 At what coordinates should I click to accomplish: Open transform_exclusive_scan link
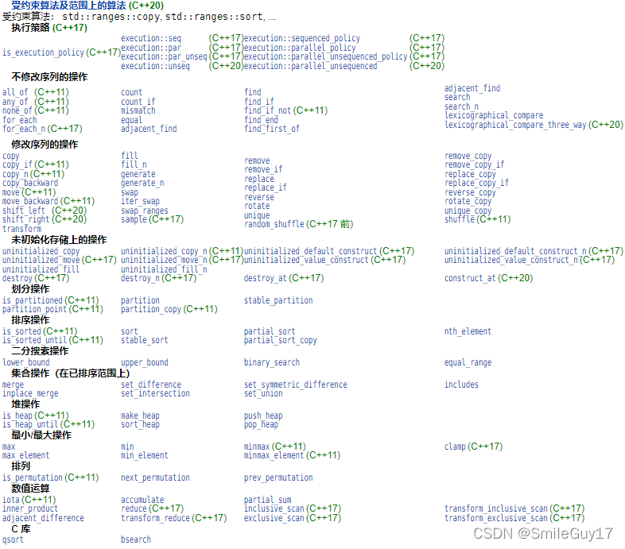pyautogui.click(x=496, y=518)
